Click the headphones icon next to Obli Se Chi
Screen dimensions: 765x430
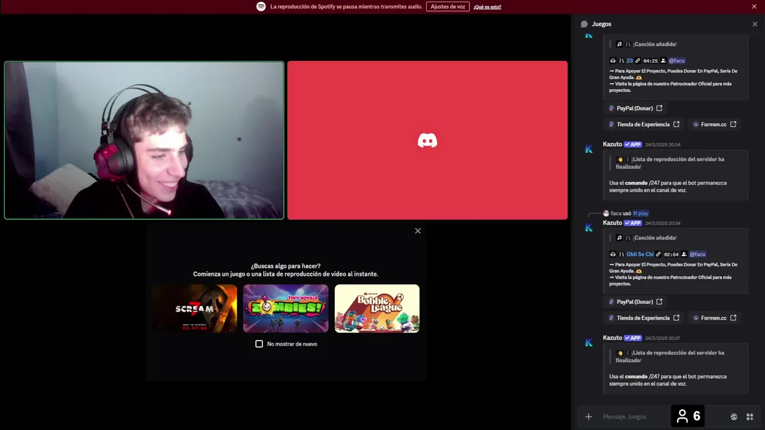click(613, 254)
